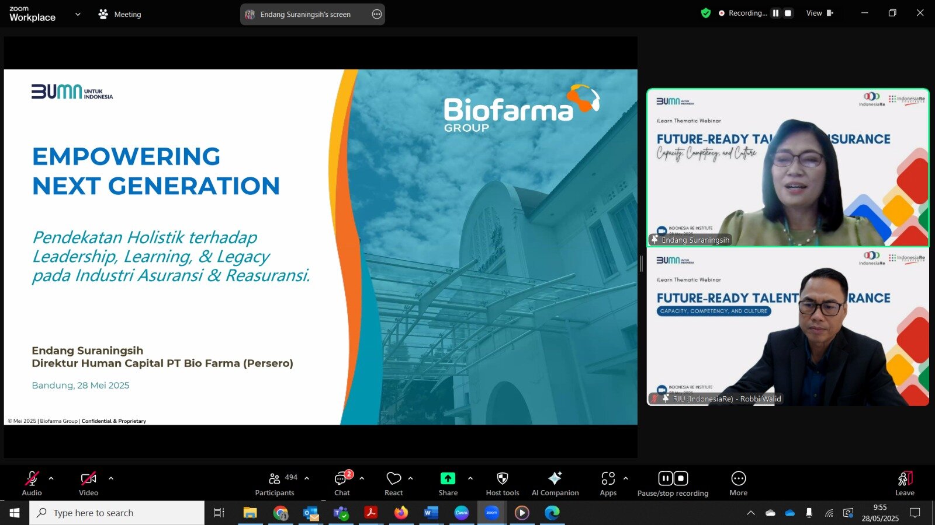Click the Type here to search box
This screenshot has height=525, width=935.
[x=117, y=513]
